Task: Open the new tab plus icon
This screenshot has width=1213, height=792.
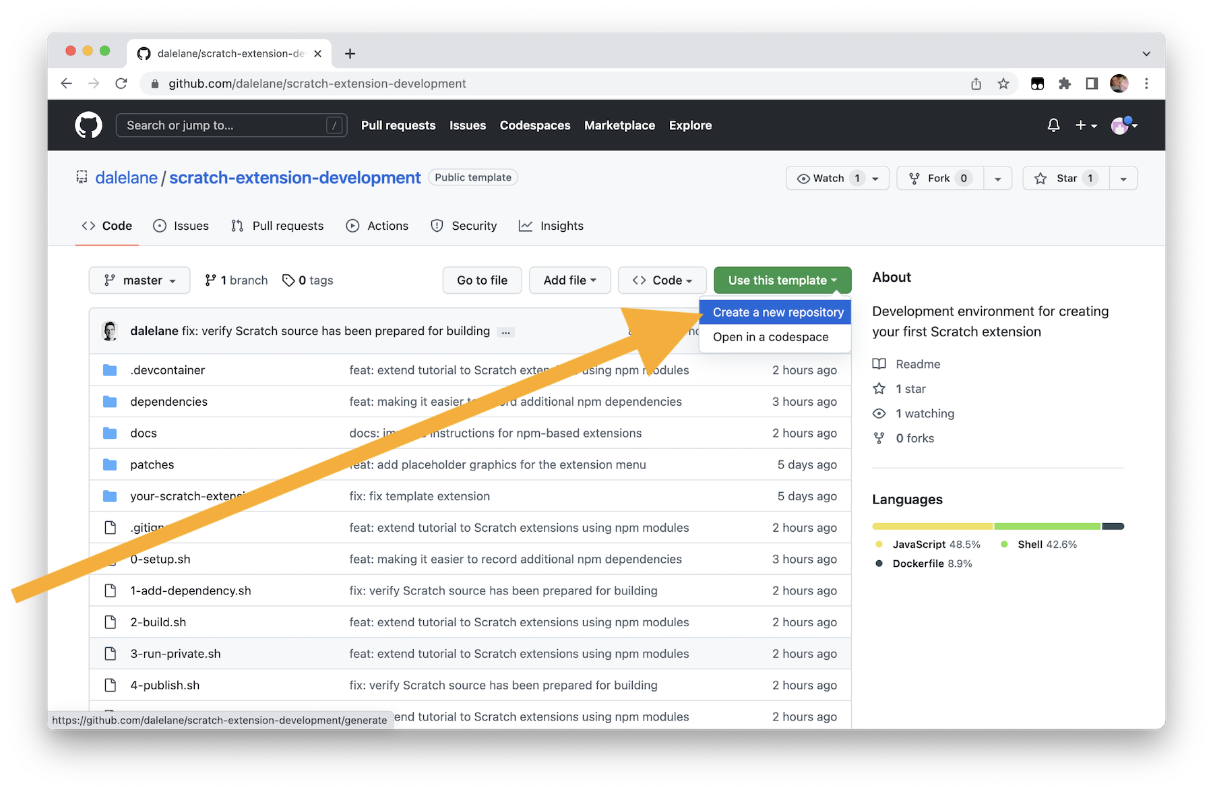Action: click(x=350, y=54)
